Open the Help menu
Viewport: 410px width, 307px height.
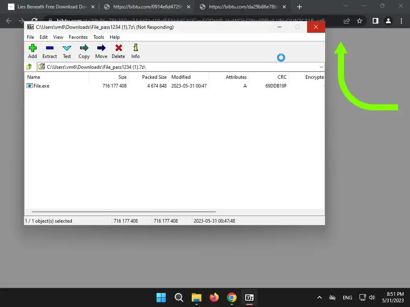coord(115,37)
